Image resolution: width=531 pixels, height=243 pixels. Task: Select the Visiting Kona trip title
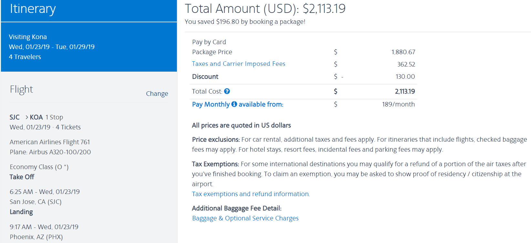[28, 37]
